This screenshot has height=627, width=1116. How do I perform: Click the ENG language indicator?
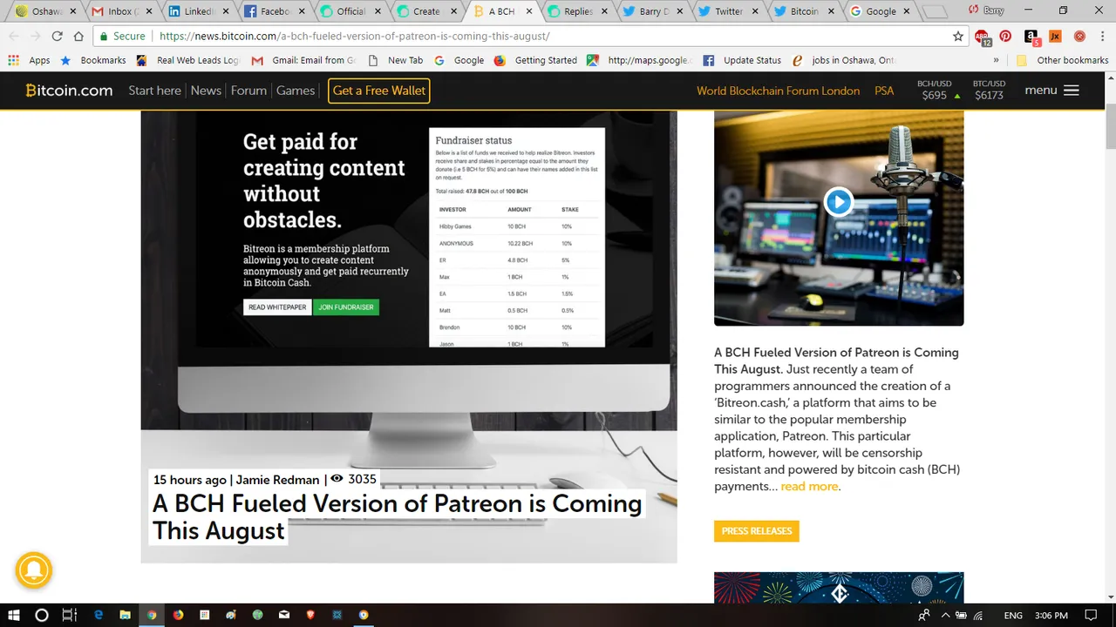pyautogui.click(x=1013, y=615)
